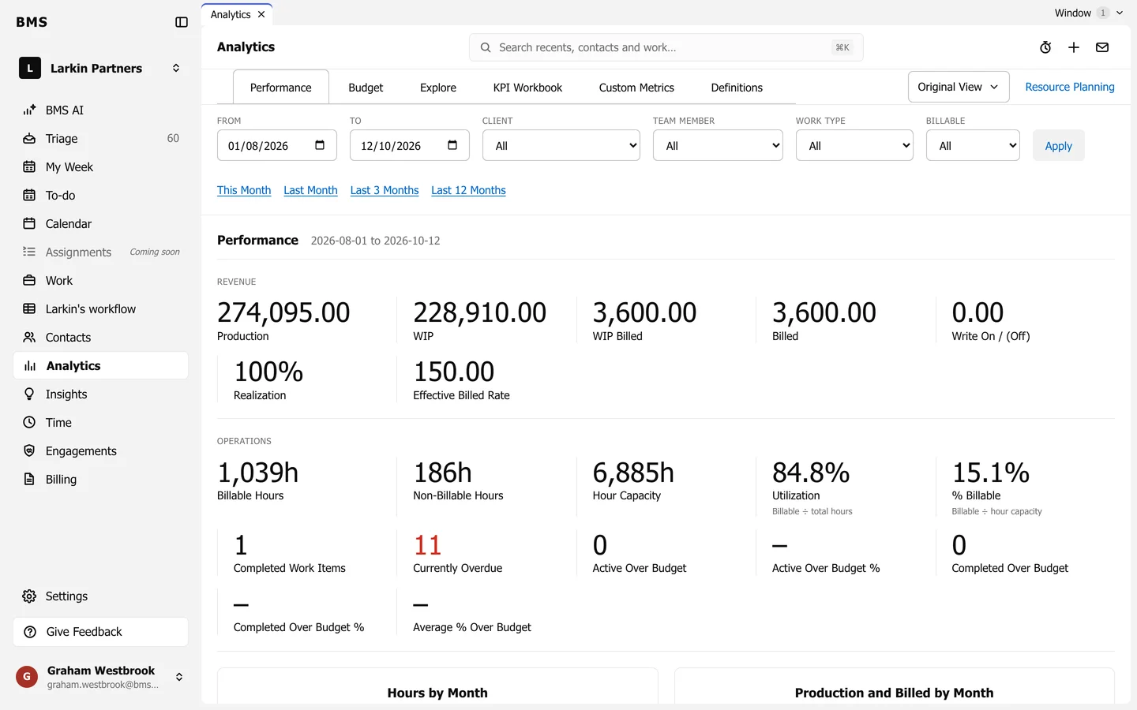Open Larkin's workflow
1137x710 pixels.
100,309
